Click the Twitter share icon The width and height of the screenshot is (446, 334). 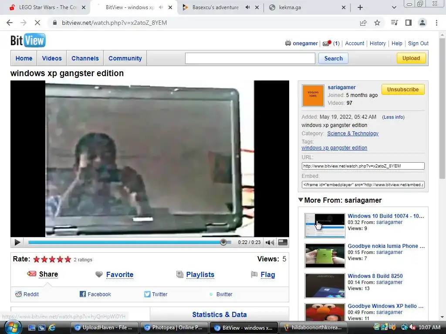(x=147, y=294)
